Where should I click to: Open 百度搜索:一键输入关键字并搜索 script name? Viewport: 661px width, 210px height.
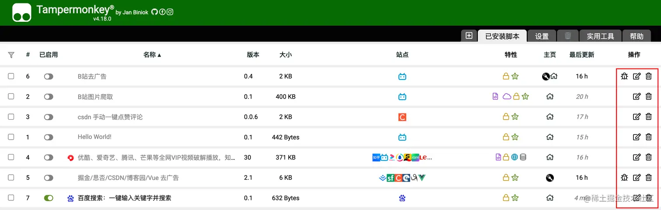coord(125,198)
